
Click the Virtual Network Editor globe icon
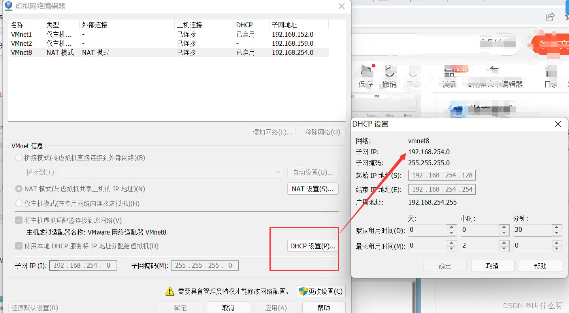point(8,6)
